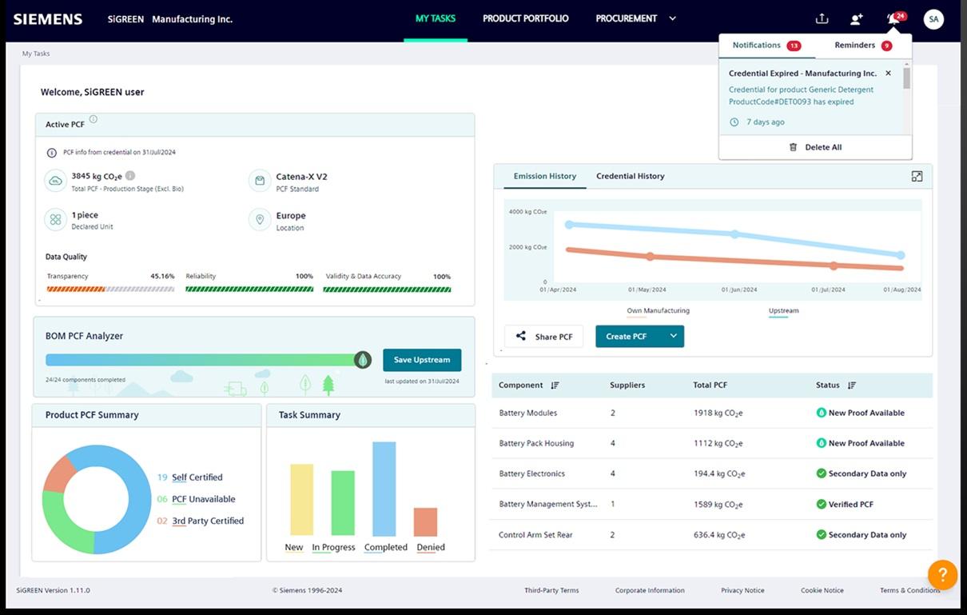Open the notifications bell icon
Screen dimensions: 967x615
(893, 18)
